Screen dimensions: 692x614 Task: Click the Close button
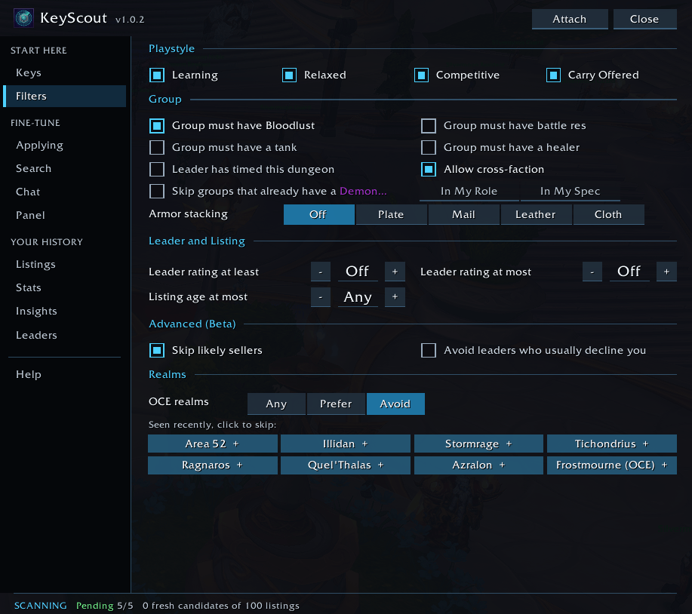tap(644, 19)
